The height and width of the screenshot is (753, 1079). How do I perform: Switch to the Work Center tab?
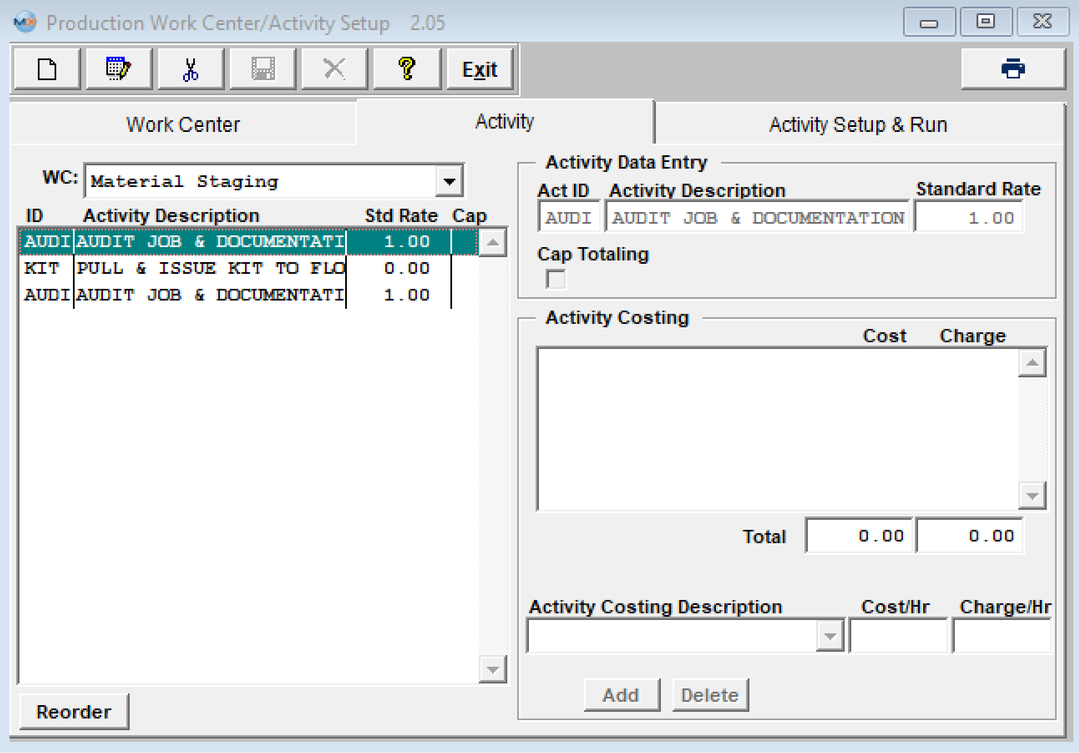(183, 125)
